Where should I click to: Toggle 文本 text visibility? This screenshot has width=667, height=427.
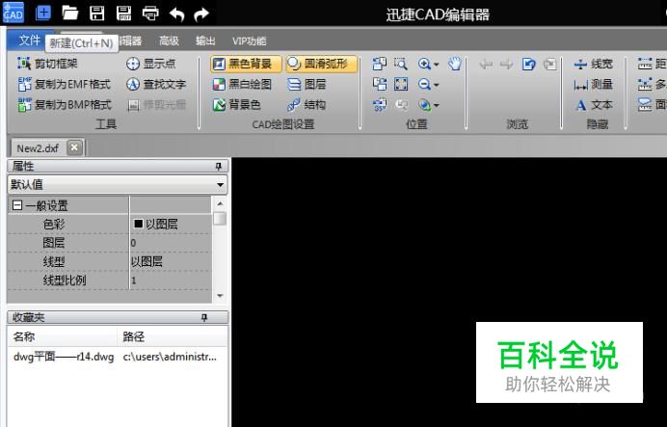[594, 105]
